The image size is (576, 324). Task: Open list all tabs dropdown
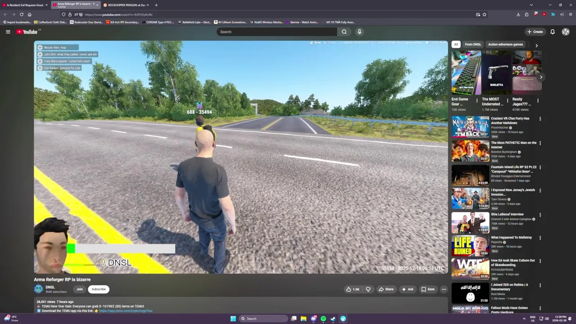point(531,5)
